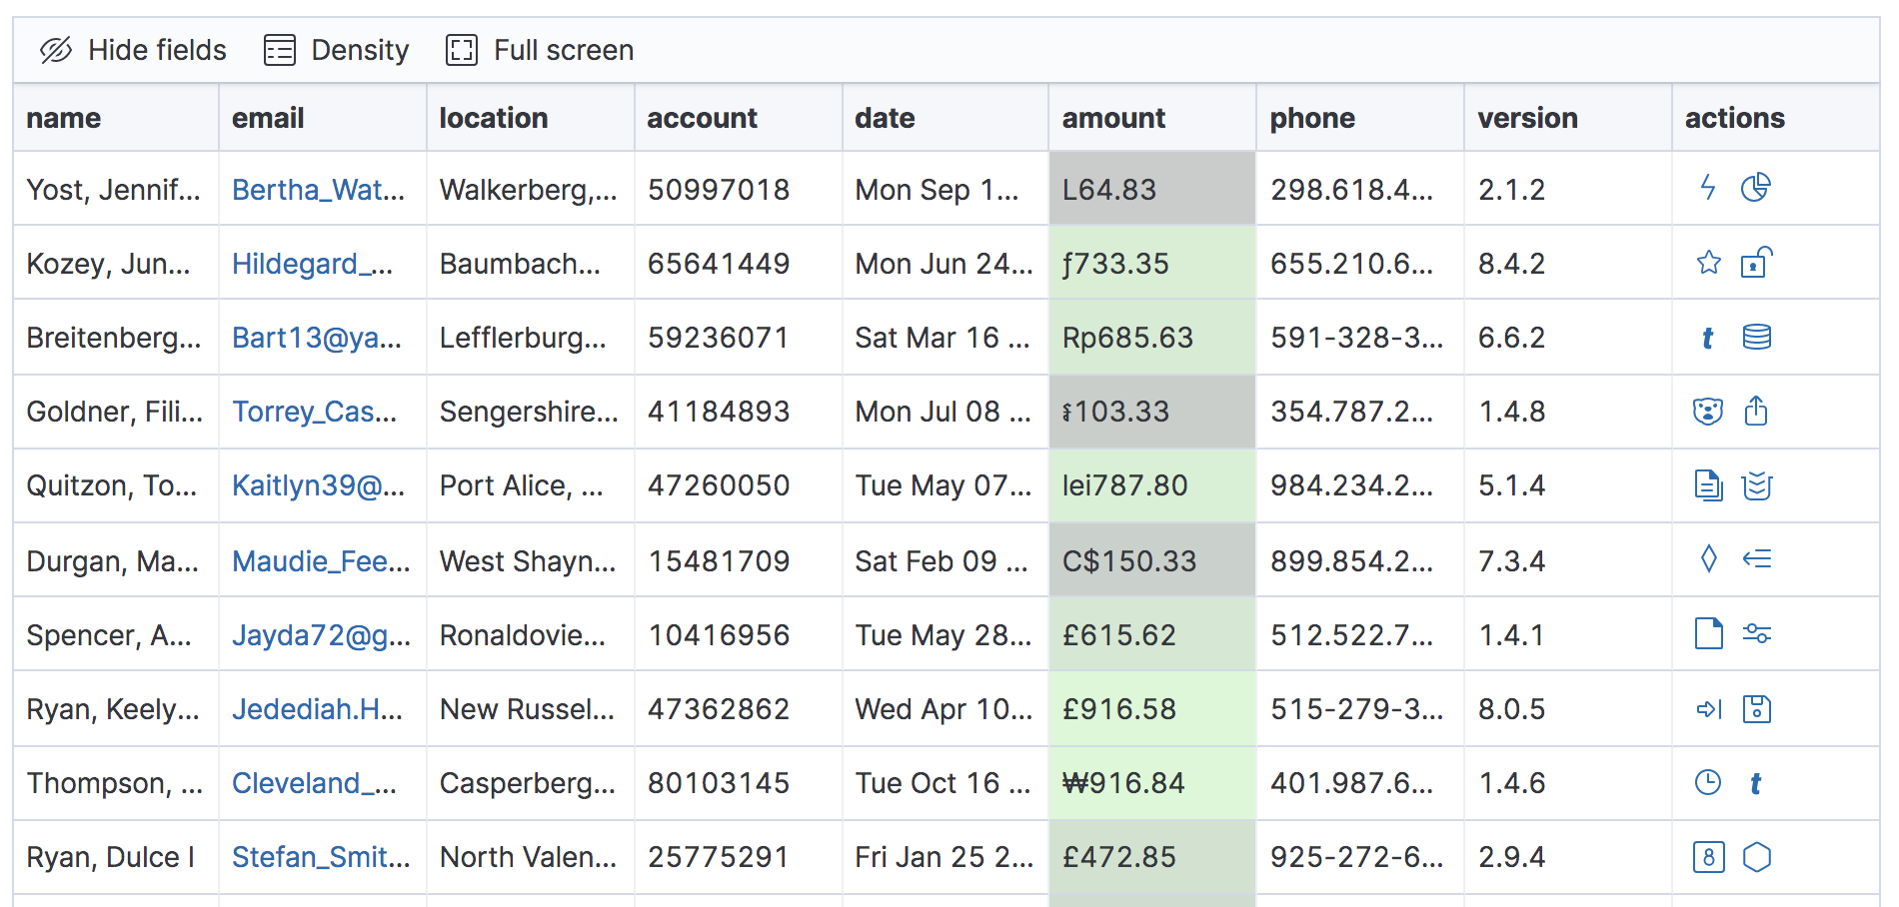Click the outdent list icon in Durgan row
1899x907 pixels.
click(1756, 558)
